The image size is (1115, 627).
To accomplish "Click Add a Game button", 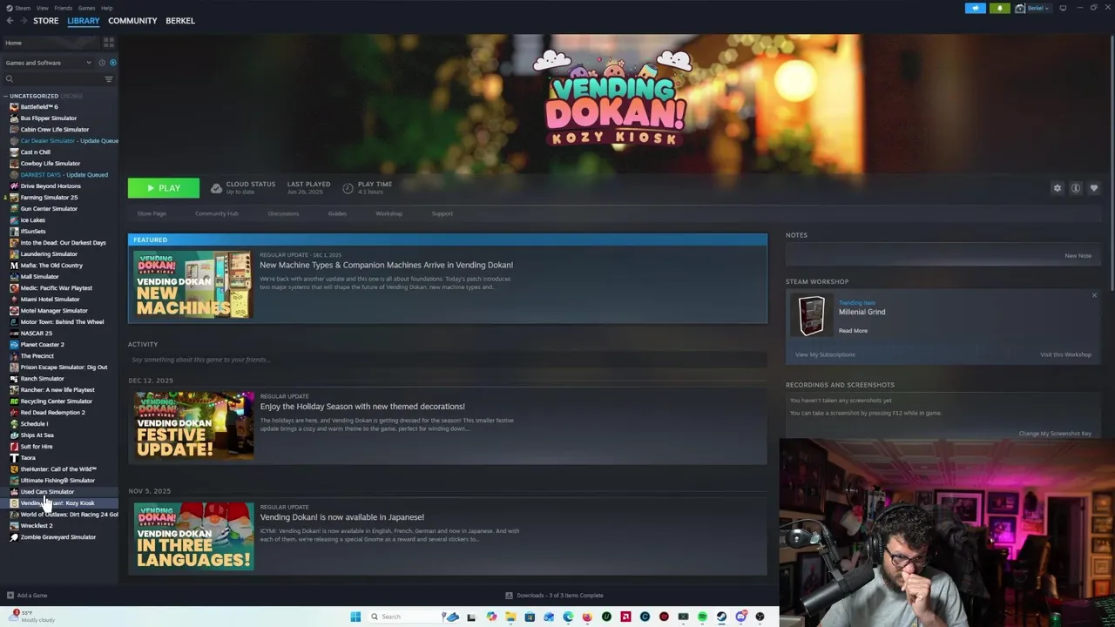I will tap(26, 596).
